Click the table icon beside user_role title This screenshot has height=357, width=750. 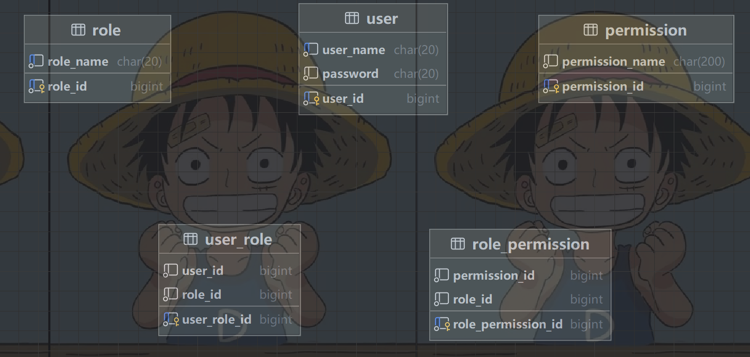point(191,239)
